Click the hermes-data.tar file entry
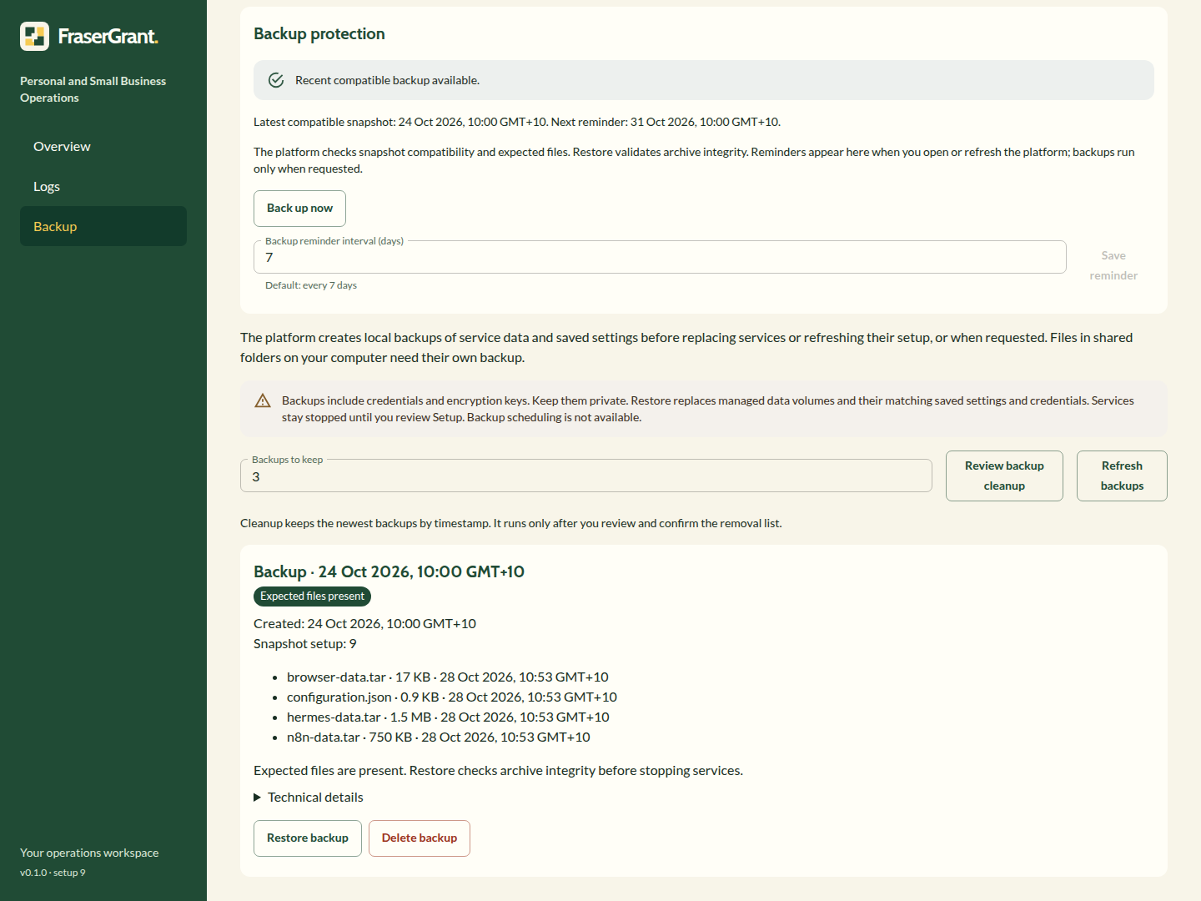Viewport: 1201px width, 901px height. tap(448, 717)
